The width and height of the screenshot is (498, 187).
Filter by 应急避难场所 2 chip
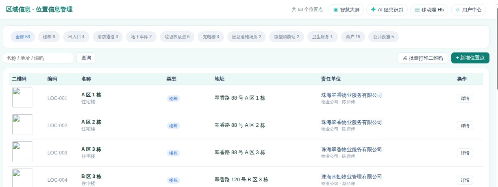[247, 37]
